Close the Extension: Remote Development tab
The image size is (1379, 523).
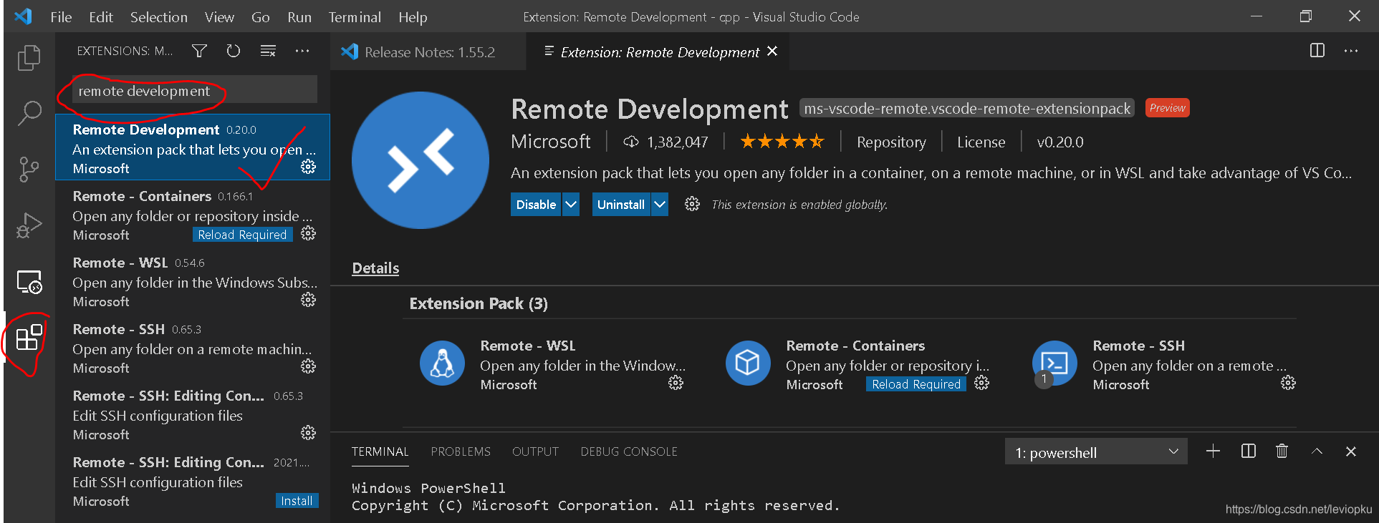[x=772, y=51]
